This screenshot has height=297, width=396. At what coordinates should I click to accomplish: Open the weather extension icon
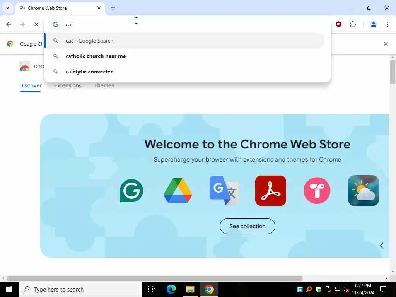coord(364,191)
